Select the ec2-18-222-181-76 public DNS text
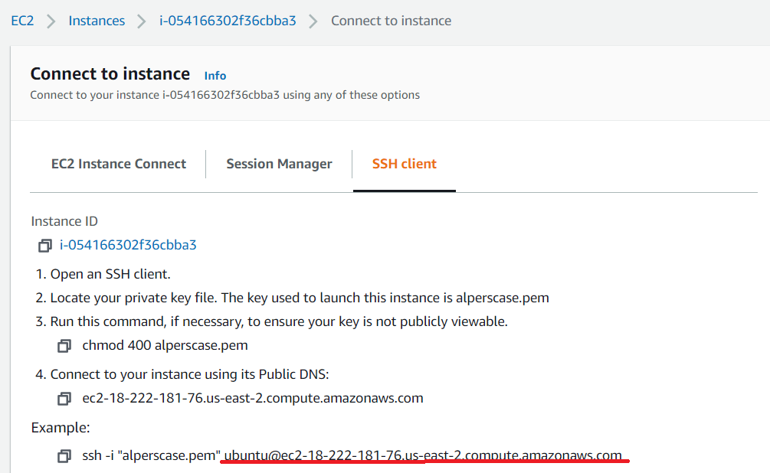This screenshot has width=770, height=473. [x=252, y=398]
